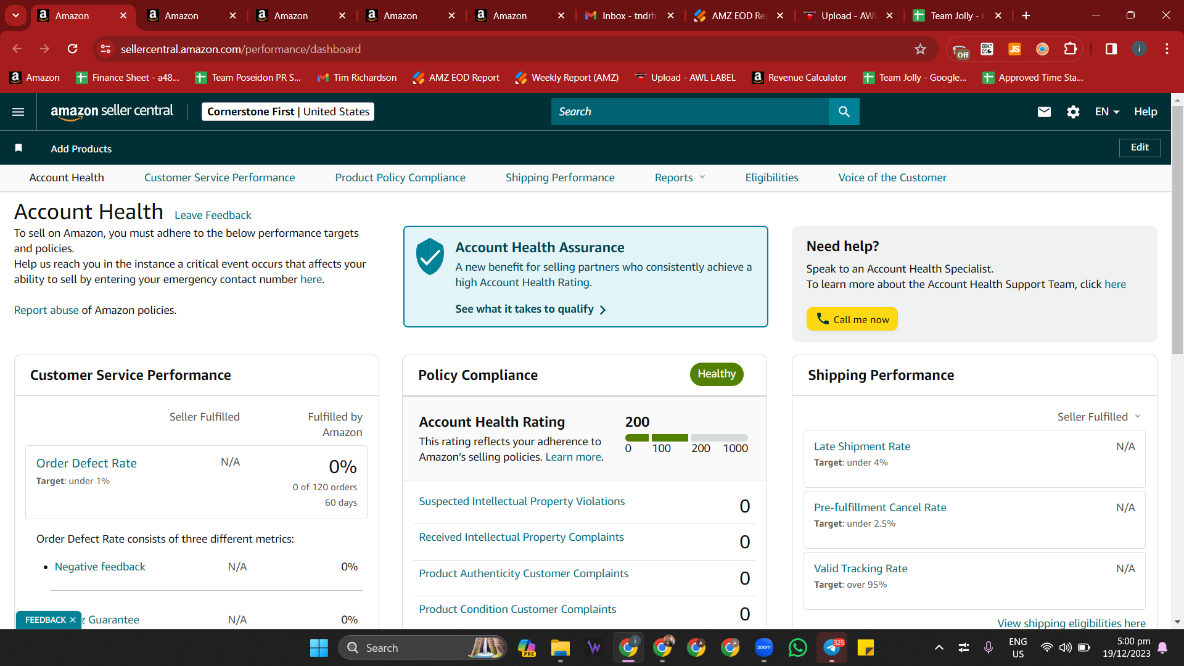Go back to the previous page
Image resolution: width=1184 pixels, height=666 pixels.
(x=17, y=49)
